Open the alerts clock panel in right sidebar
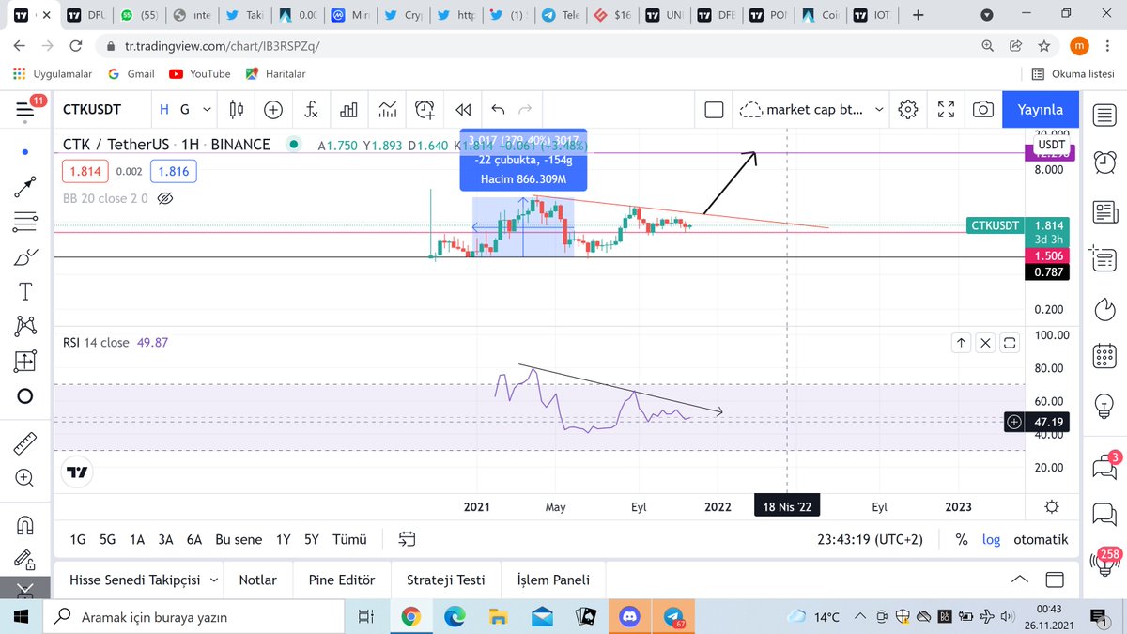 (1104, 162)
